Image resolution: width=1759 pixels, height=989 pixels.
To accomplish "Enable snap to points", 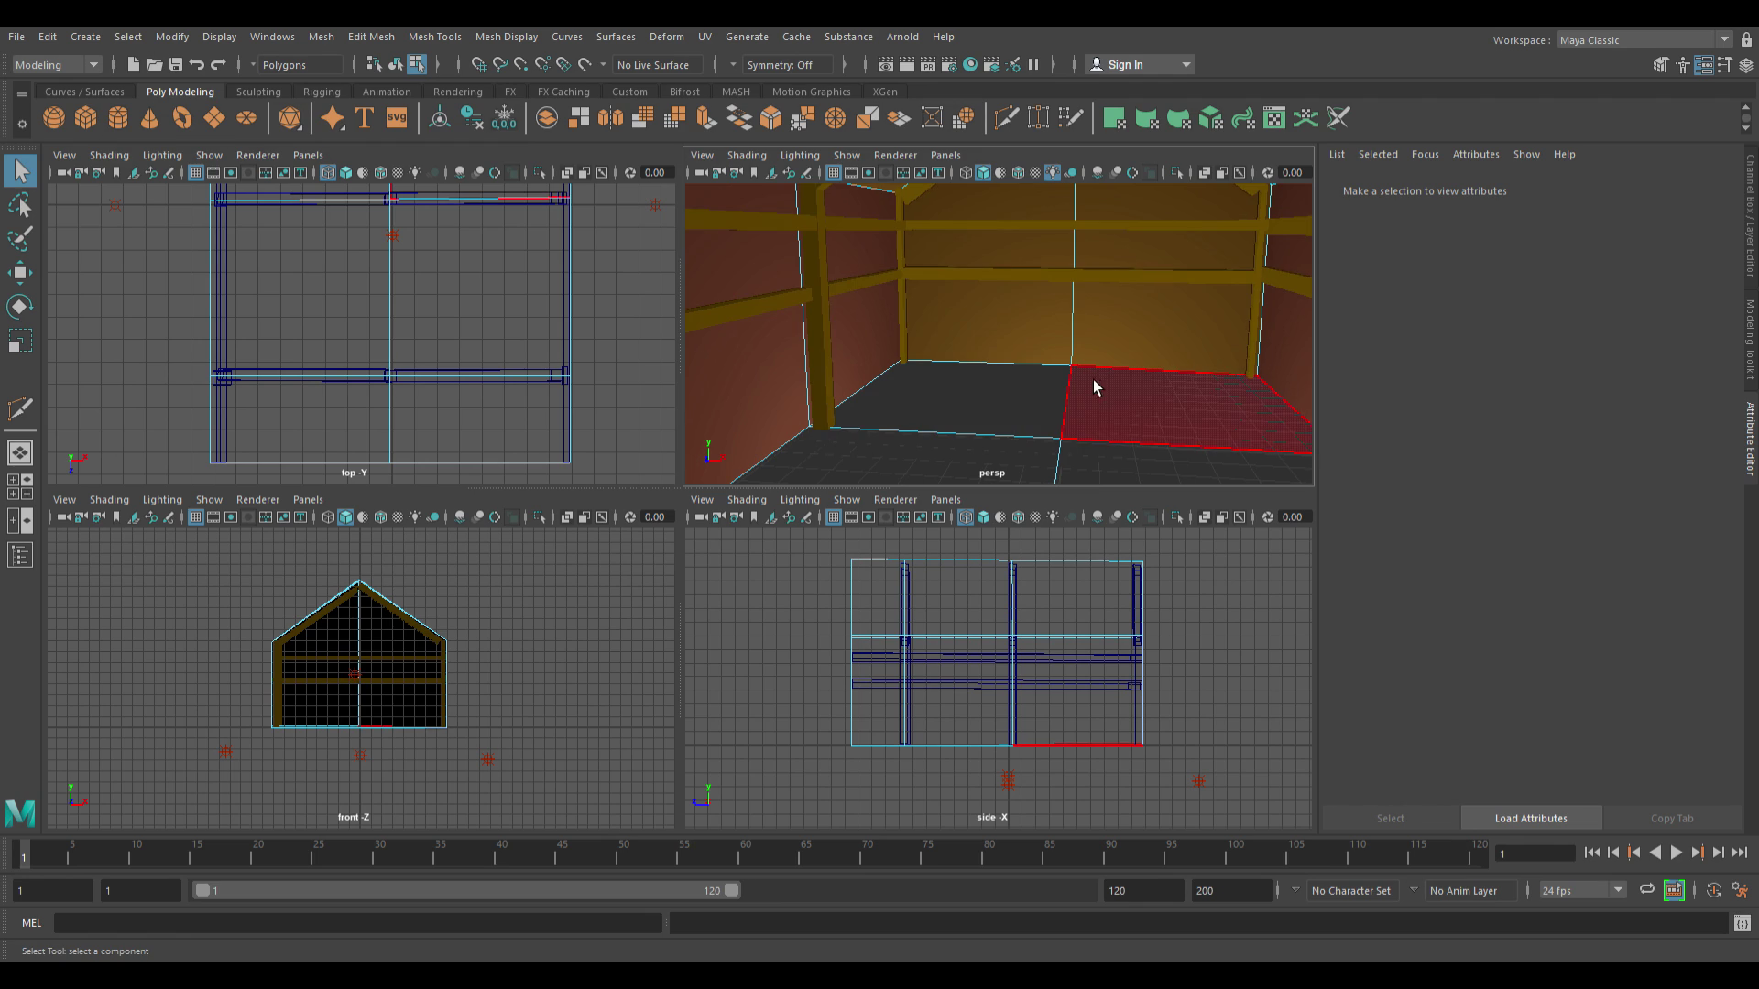I will 521,65.
